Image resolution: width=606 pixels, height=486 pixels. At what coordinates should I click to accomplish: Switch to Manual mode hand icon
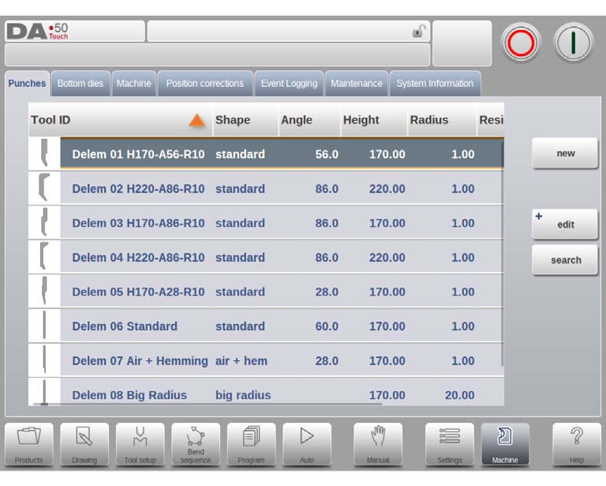click(x=378, y=444)
